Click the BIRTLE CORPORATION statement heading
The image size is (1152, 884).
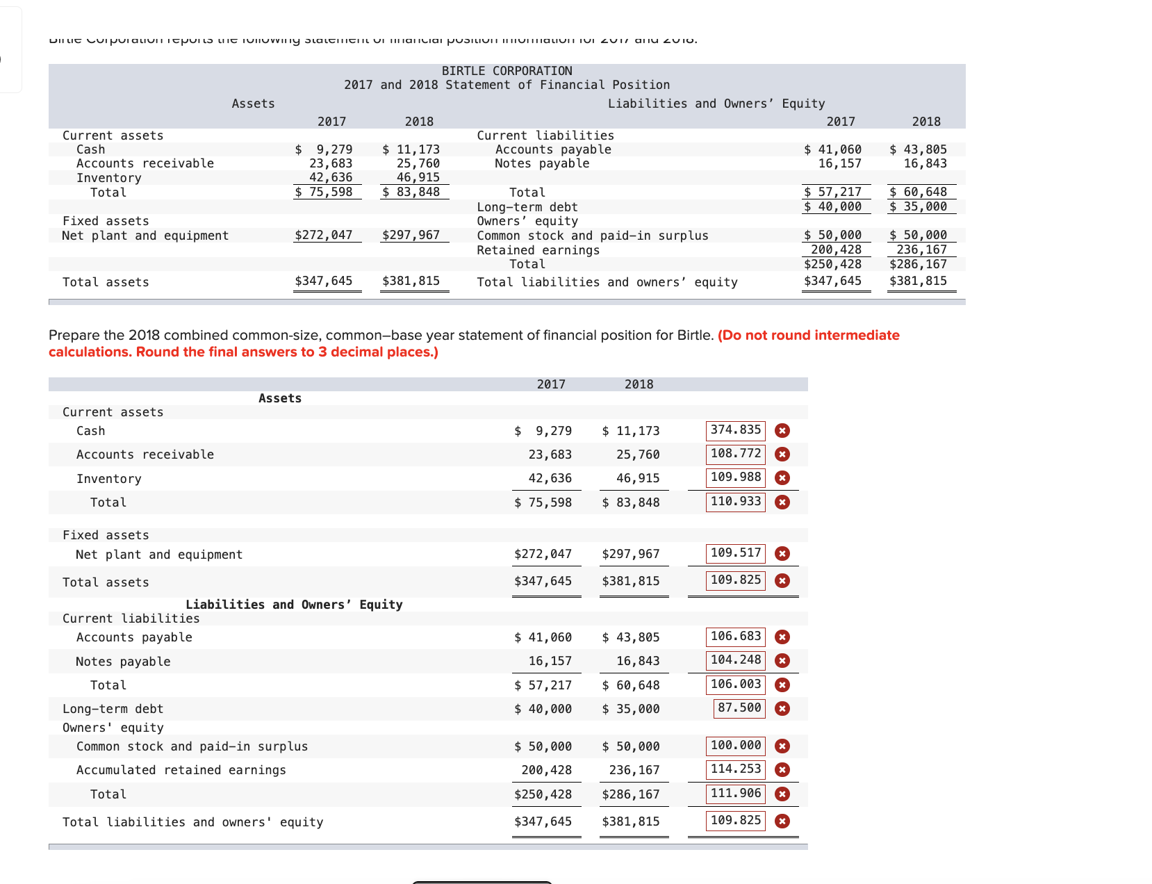tap(507, 71)
